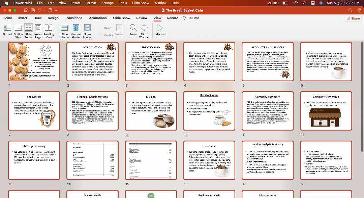Open the Handout Master
364x198 pixels.
pyautogui.click(x=76, y=31)
